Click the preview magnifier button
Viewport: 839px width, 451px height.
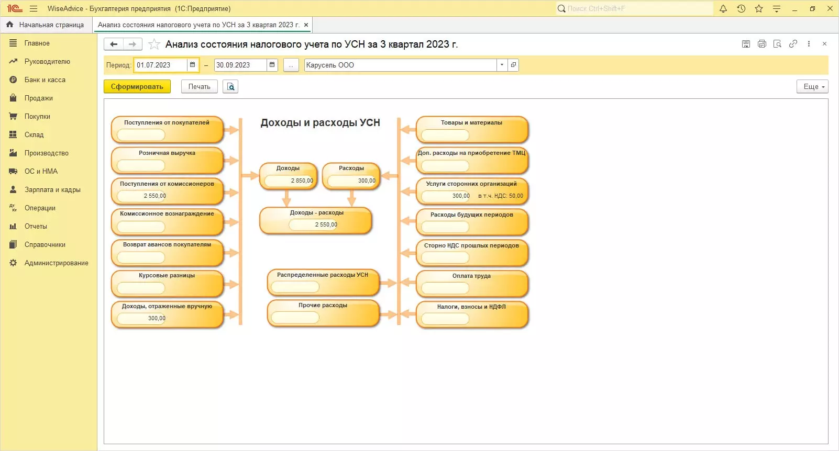[230, 86]
